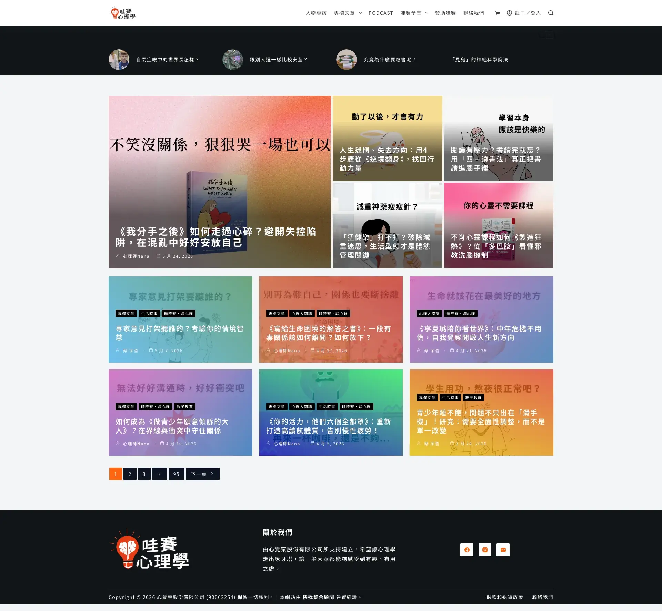Click 親子教育 tag on 青少年睡不飽 card
Image resolution: width=662 pixels, height=611 pixels.
tap(473, 398)
